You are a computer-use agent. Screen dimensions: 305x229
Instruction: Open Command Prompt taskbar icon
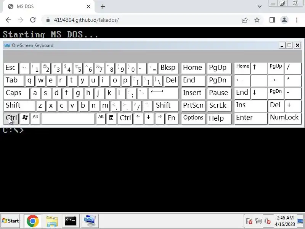click(71, 221)
